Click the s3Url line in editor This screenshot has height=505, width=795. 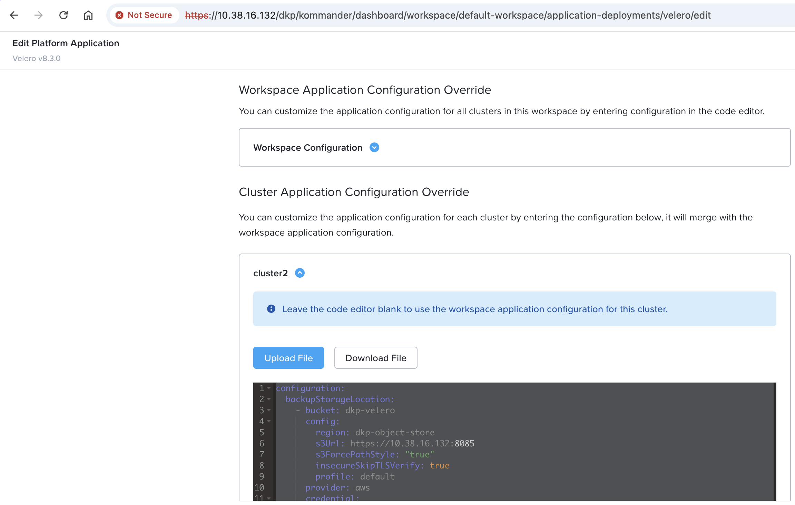pos(395,443)
